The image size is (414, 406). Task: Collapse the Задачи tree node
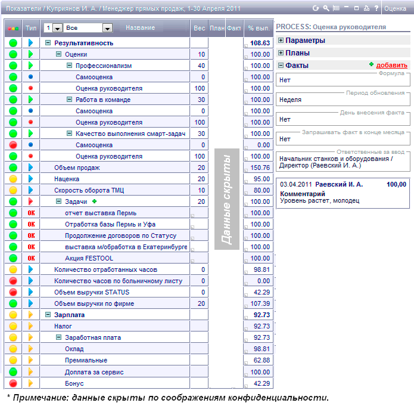58,202
